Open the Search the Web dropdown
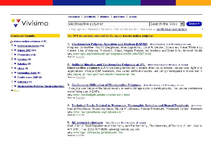 [x=182, y=24]
